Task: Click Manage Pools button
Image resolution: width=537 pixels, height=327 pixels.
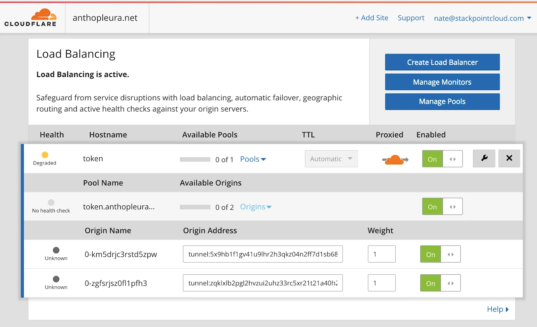Action: coord(442,102)
